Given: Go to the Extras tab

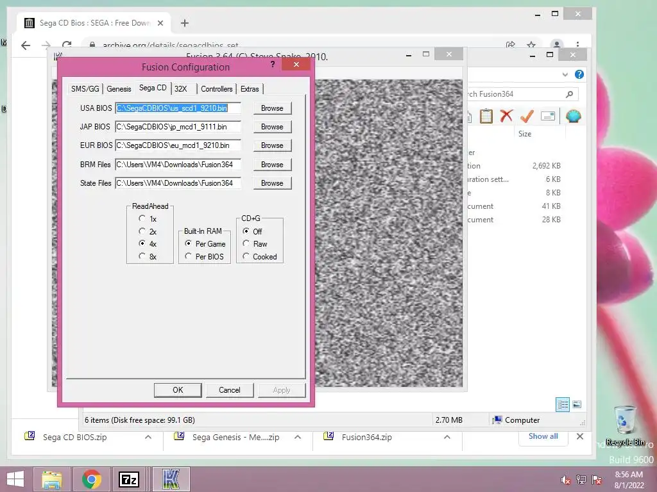Looking at the screenshot, I should [250, 88].
